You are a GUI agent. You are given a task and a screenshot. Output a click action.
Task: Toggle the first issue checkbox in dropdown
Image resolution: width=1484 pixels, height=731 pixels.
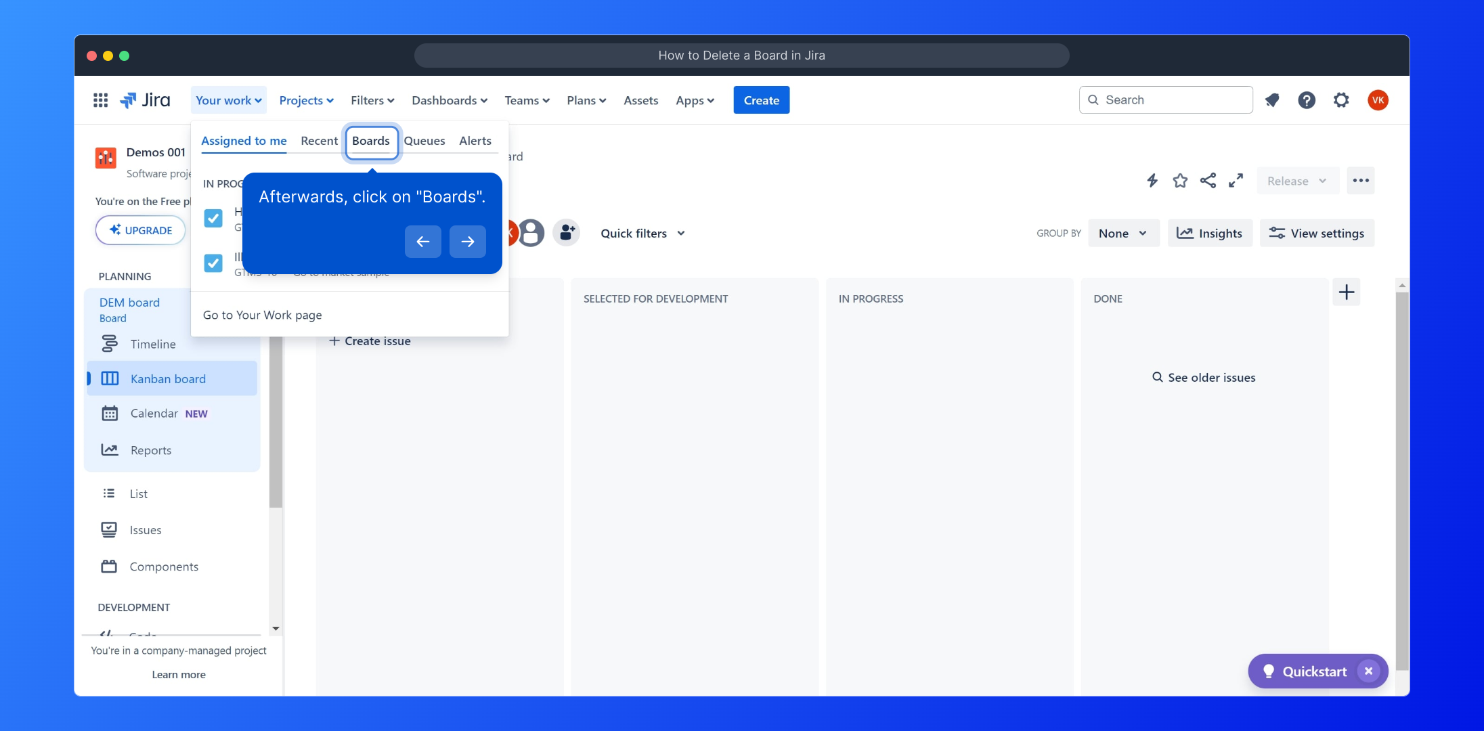pyautogui.click(x=213, y=218)
